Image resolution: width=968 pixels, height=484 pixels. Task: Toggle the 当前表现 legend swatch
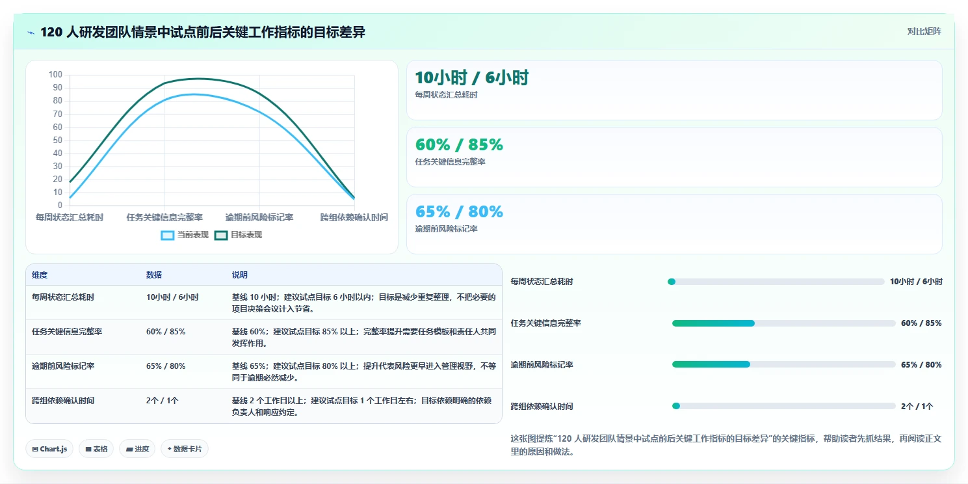click(x=168, y=235)
